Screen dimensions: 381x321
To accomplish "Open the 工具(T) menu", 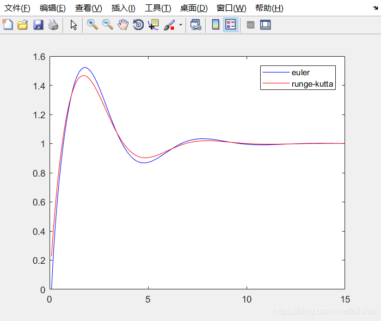I will tap(158, 8).
